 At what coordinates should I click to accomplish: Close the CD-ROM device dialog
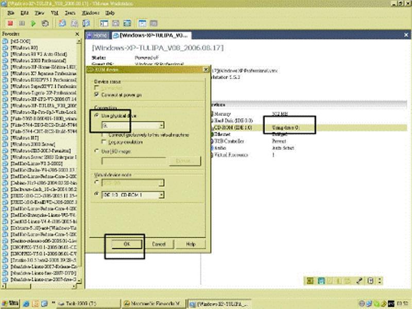point(206,70)
